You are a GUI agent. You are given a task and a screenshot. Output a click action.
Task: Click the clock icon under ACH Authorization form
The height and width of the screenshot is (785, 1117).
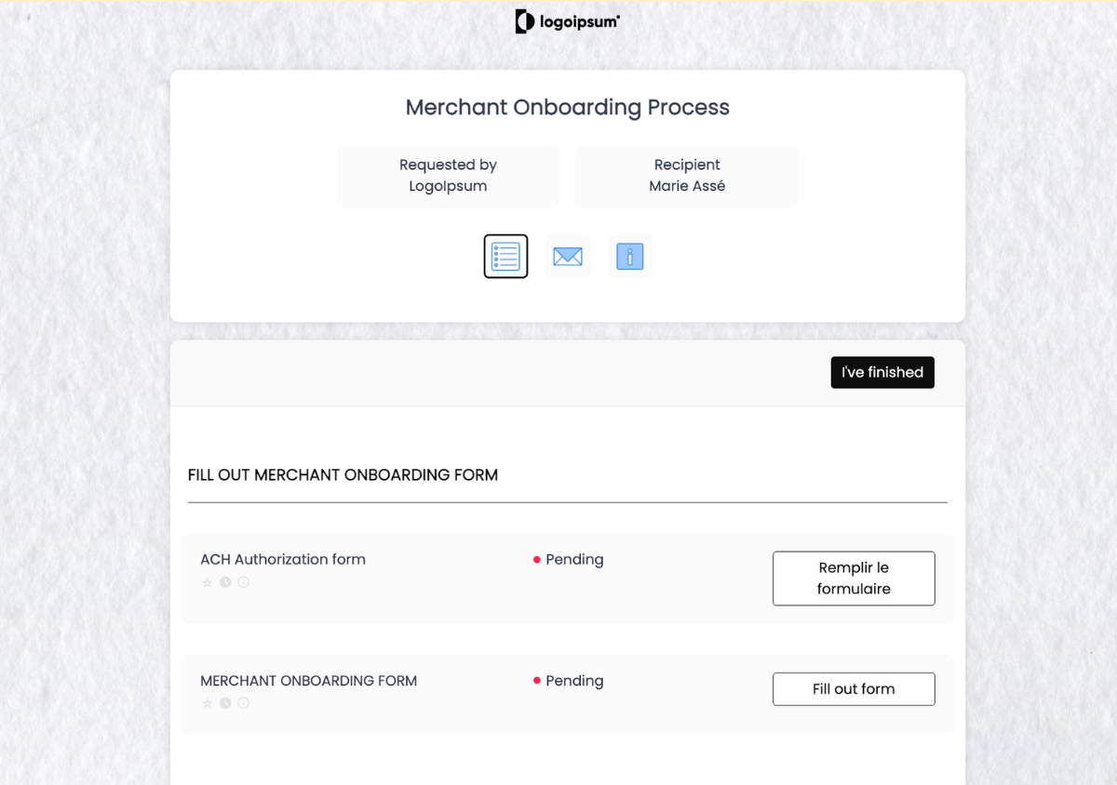click(x=225, y=583)
